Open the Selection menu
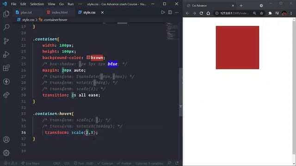 tap(37, 4)
